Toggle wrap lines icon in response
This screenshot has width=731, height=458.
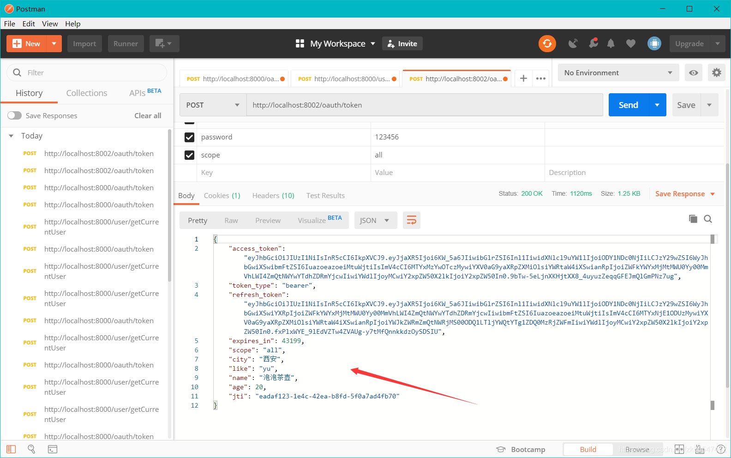(411, 220)
